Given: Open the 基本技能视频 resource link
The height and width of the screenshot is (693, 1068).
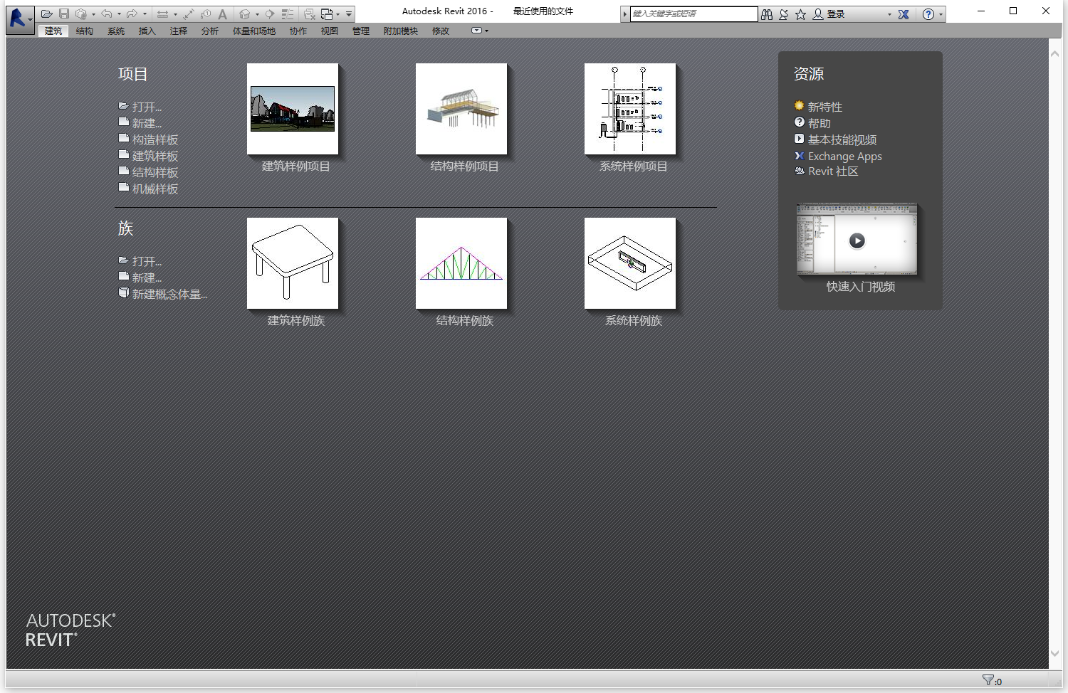Looking at the screenshot, I should [842, 139].
